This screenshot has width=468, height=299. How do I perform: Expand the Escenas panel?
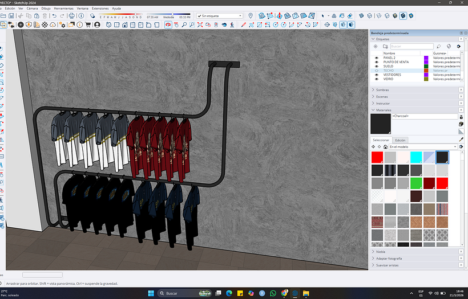[x=373, y=96]
